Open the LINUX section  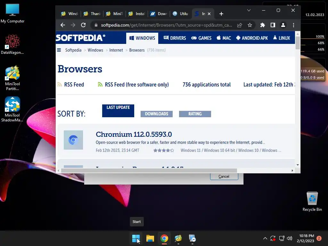(x=282, y=38)
